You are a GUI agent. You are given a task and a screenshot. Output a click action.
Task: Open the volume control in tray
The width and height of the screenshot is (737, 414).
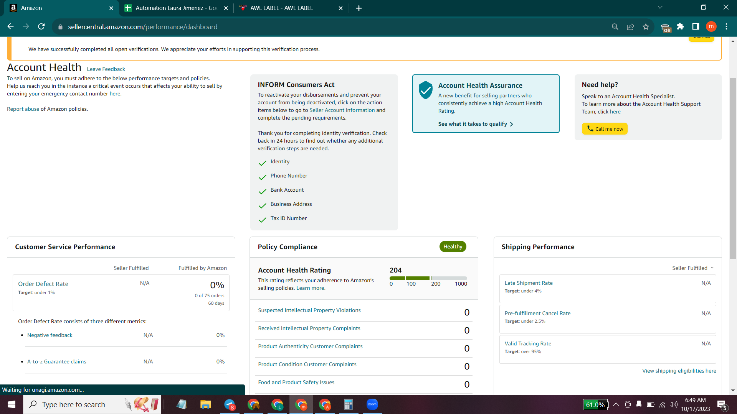(673, 404)
